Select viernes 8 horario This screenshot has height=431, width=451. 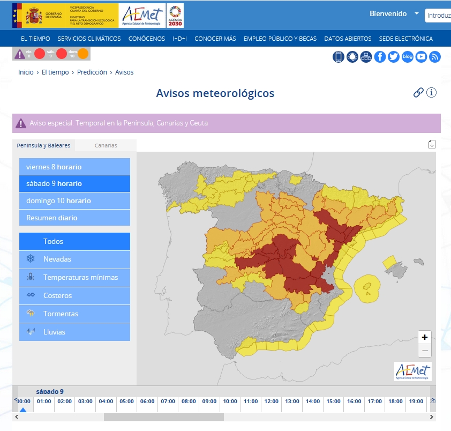point(74,167)
